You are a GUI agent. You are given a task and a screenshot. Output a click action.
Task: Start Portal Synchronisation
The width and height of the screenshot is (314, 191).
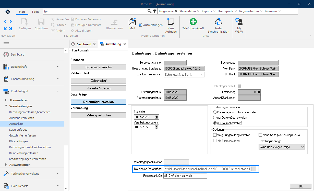219,25
